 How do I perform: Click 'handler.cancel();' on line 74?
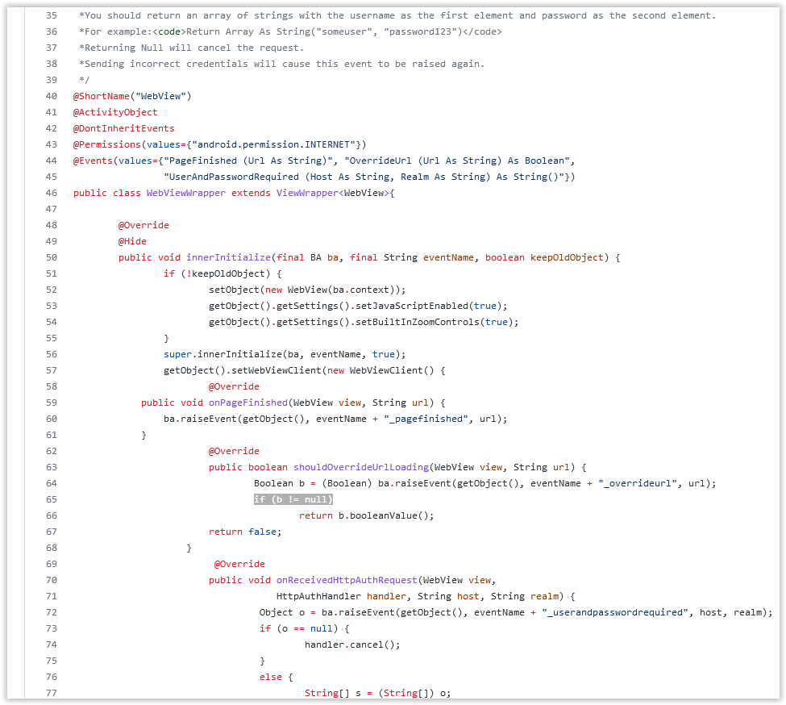[352, 645]
